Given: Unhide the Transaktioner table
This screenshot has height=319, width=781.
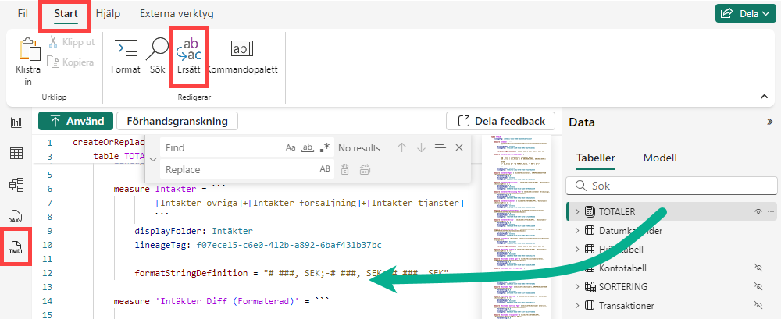Looking at the screenshot, I should 758,306.
